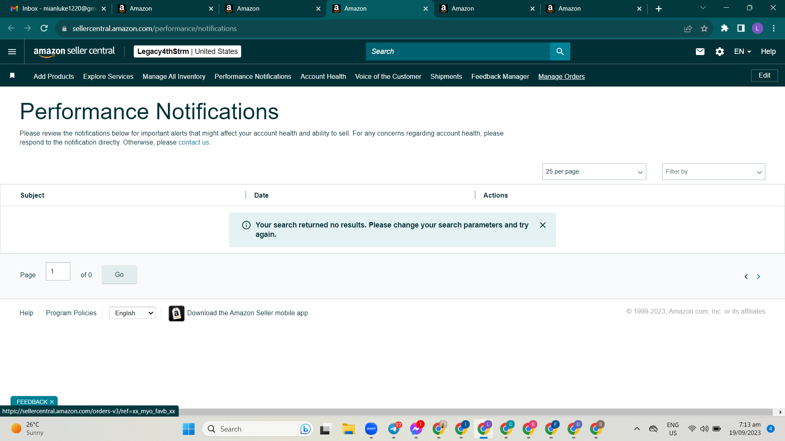
Task: Click the Go pagination button
Action: click(x=119, y=274)
